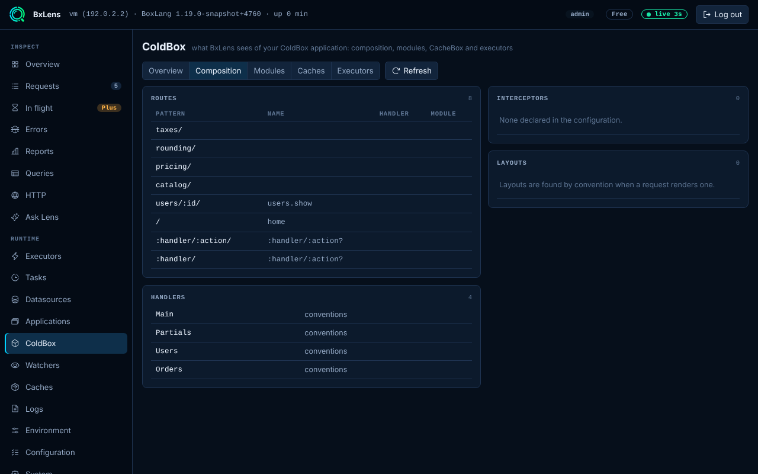Click the Queries table icon
The width and height of the screenshot is (758, 474).
pyautogui.click(x=15, y=173)
